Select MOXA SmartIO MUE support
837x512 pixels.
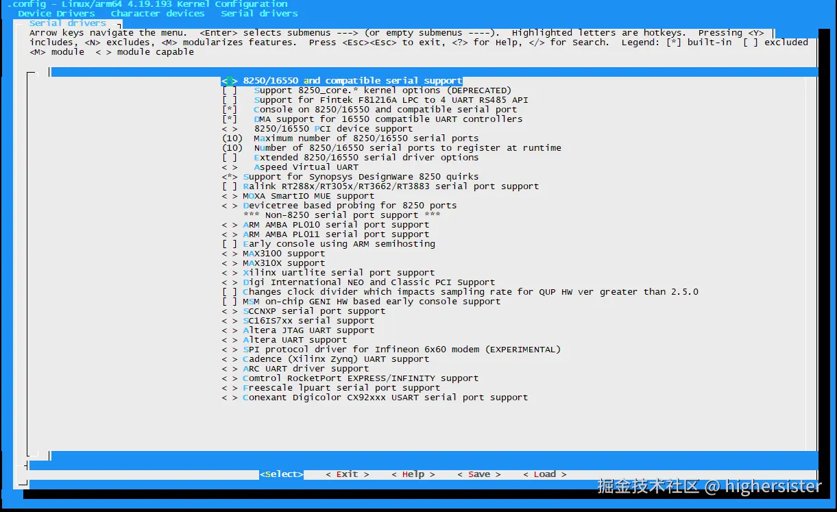pyautogui.click(x=298, y=196)
